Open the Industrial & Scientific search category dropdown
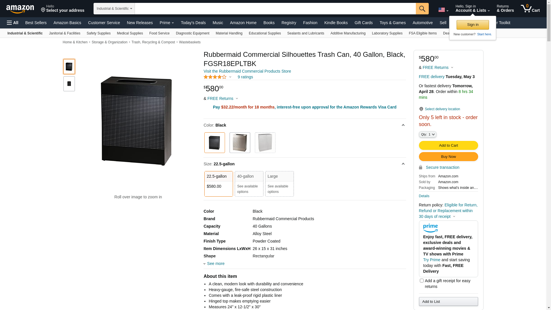 tap(114, 9)
